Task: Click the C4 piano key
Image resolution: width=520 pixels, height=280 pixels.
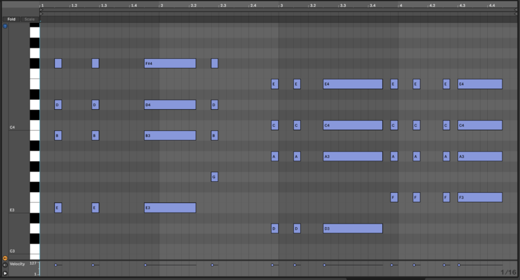Action: 35,125
